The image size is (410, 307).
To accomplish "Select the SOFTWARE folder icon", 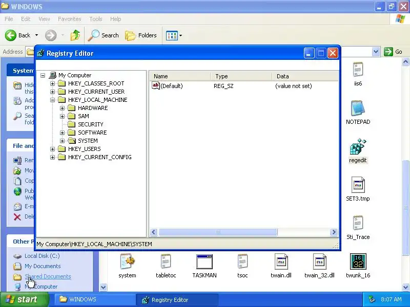I will click(x=72, y=133).
